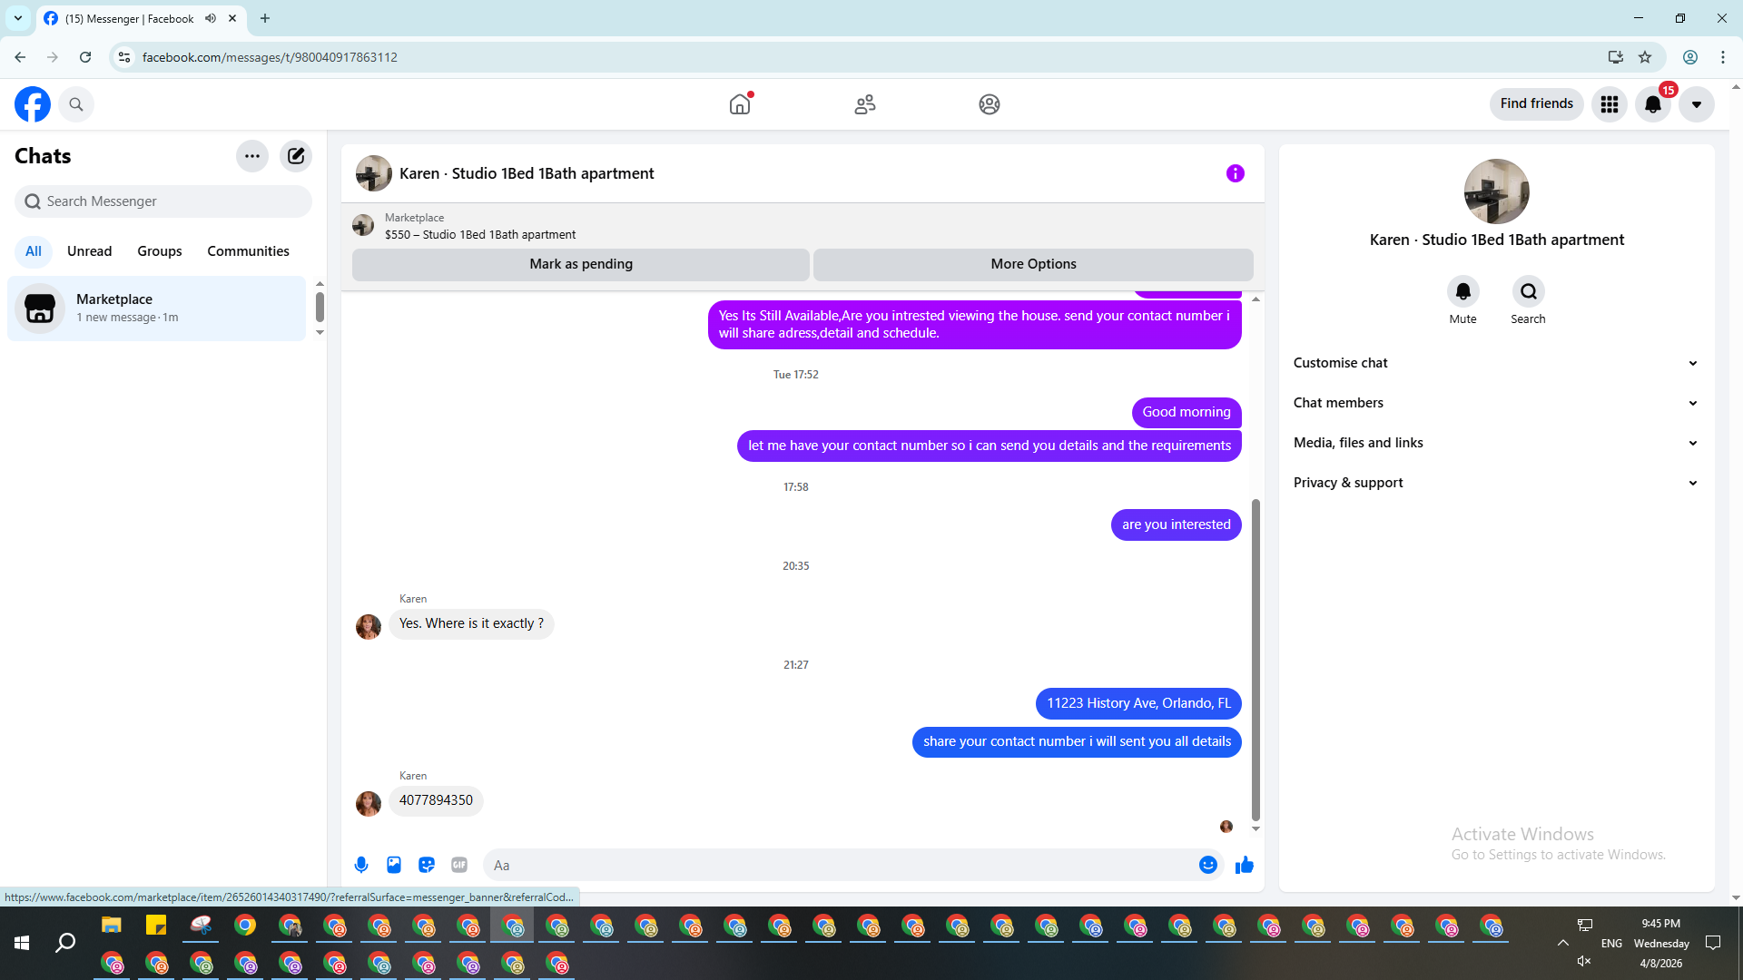Click the Mark as pending button
The width and height of the screenshot is (1743, 980).
tap(581, 264)
